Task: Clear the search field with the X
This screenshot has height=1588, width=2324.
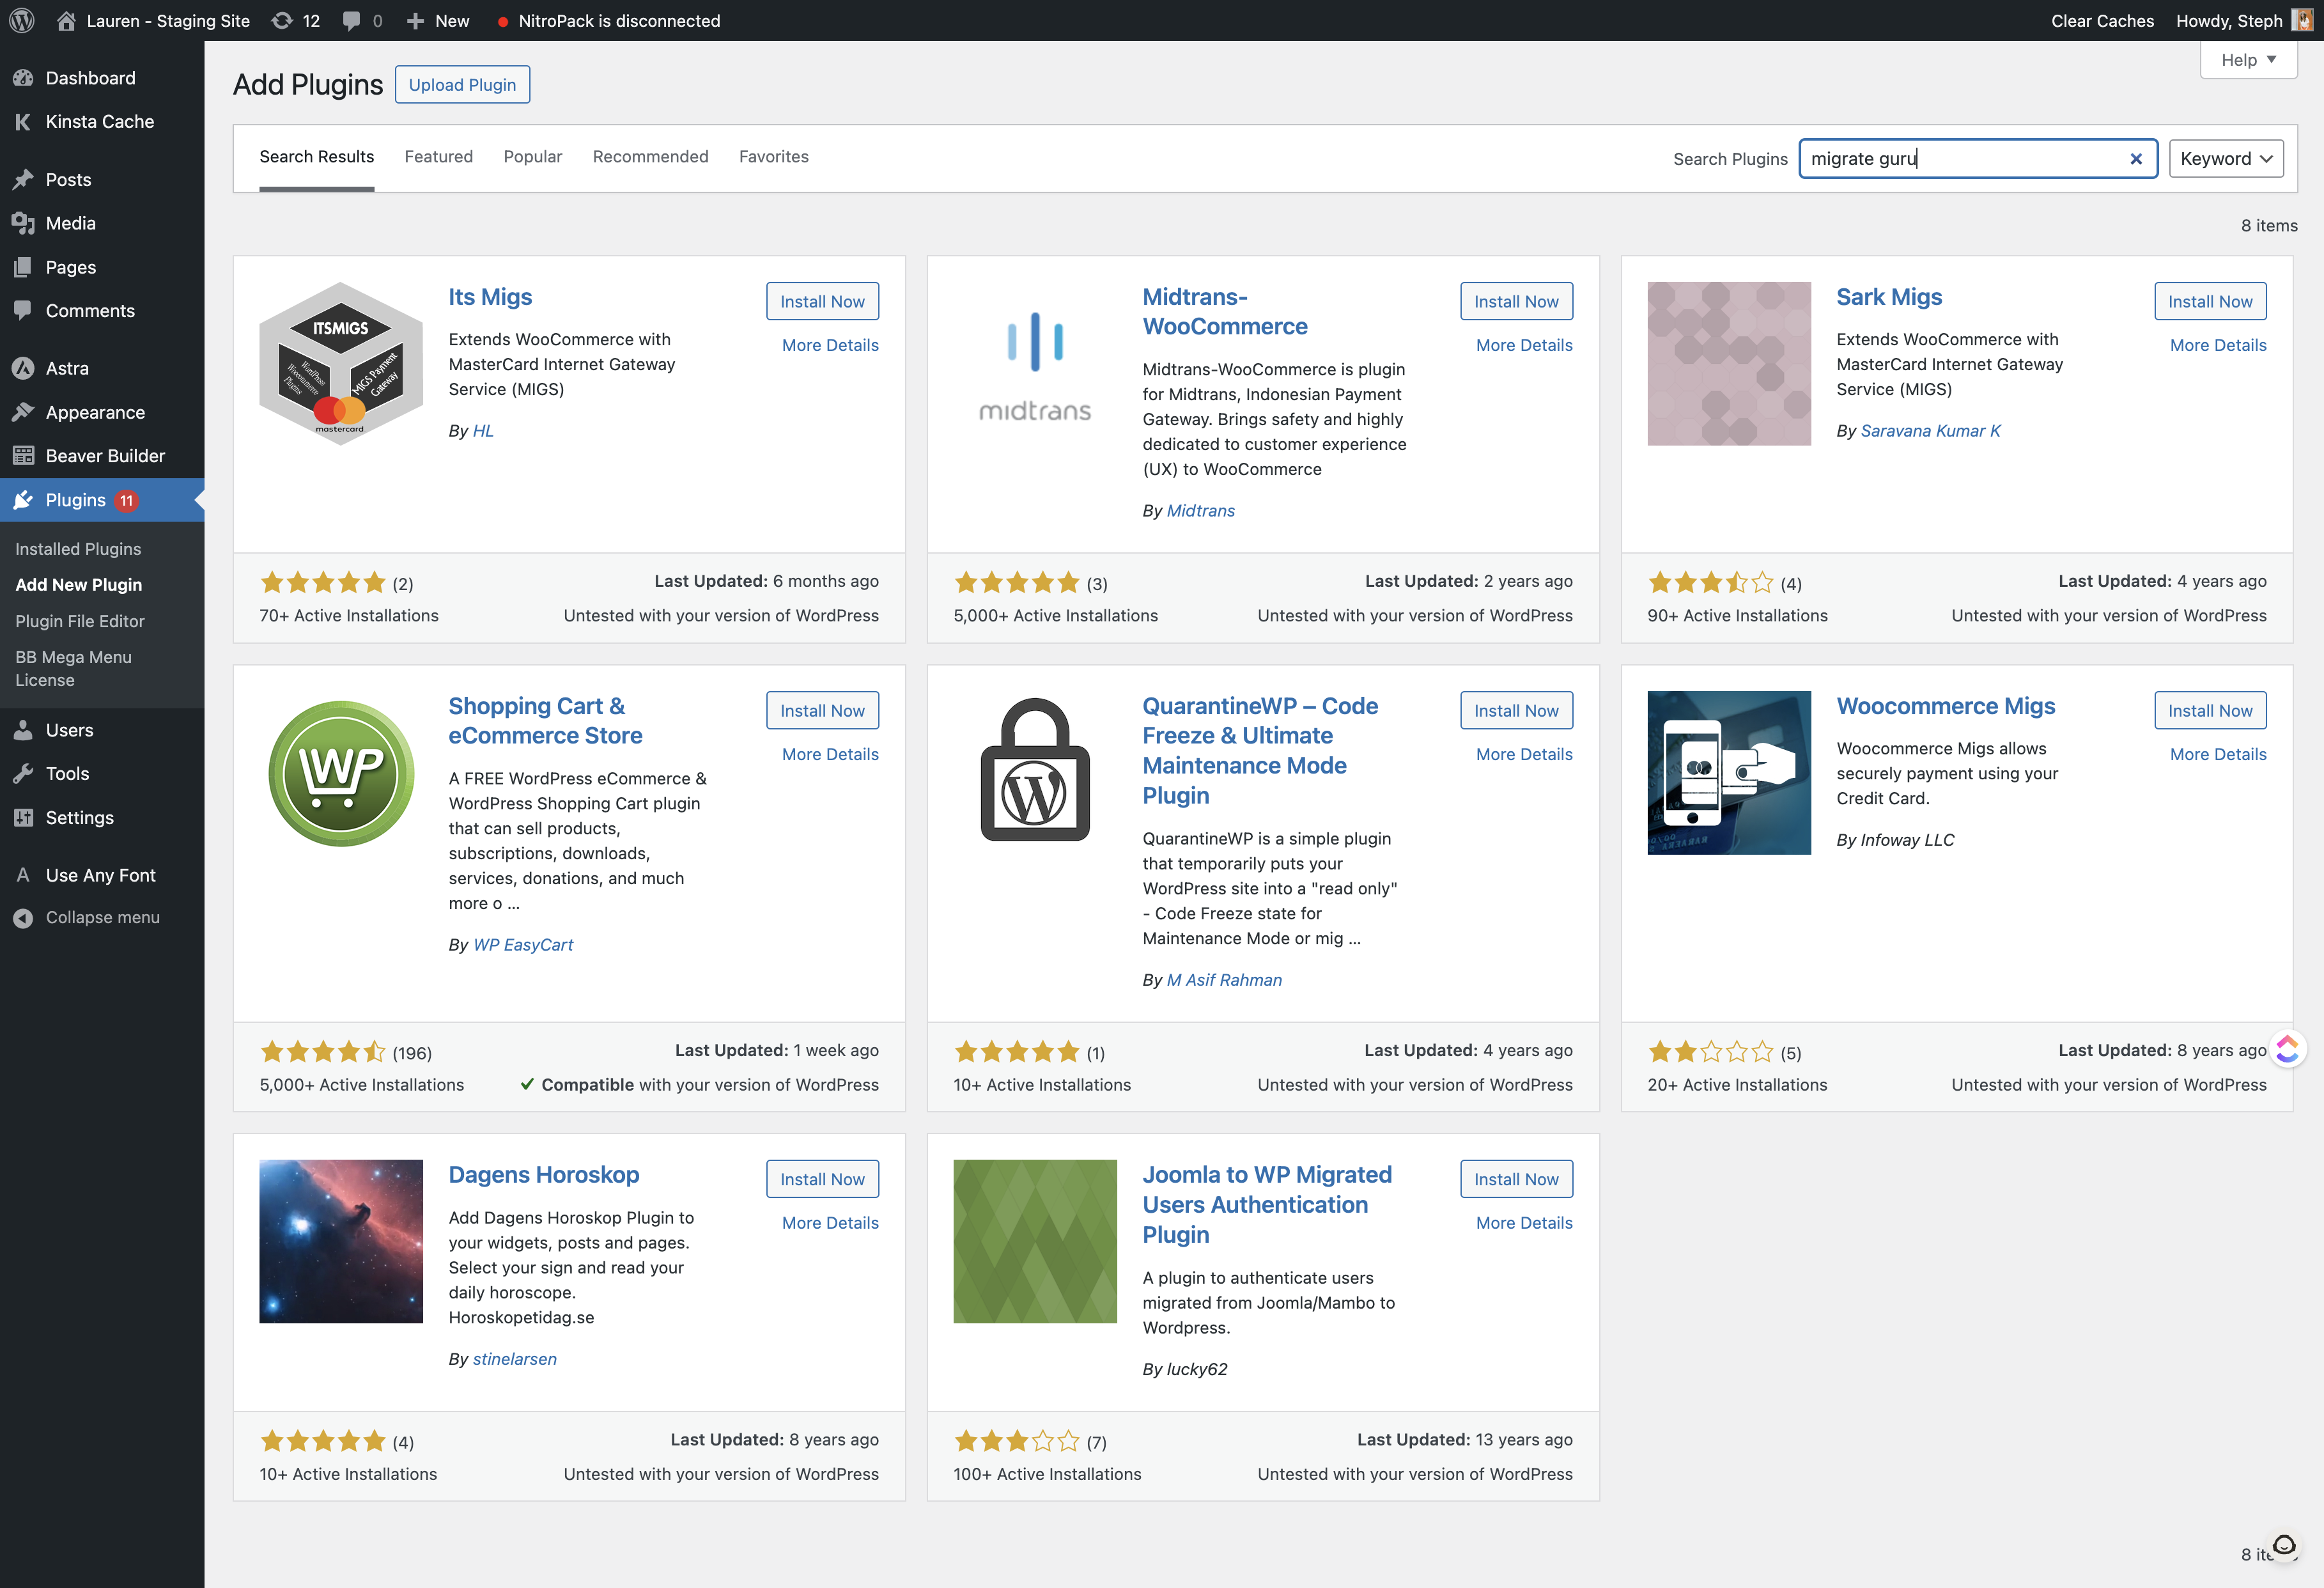Action: [2135, 158]
